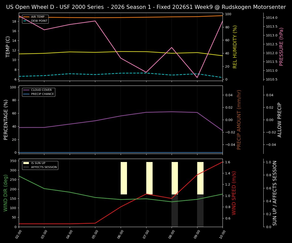Click the chart title mentioning Rudskogen Motorsenter
Image resolution: width=292 pixels, height=243 pixels.
pyautogui.click(x=146, y=7)
